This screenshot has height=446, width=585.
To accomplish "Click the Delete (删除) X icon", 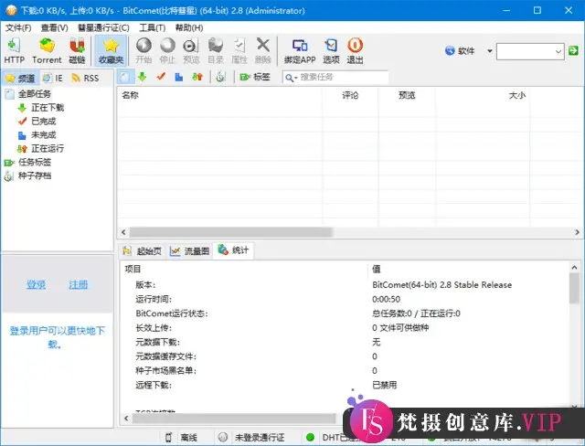I will (x=263, y=50).
